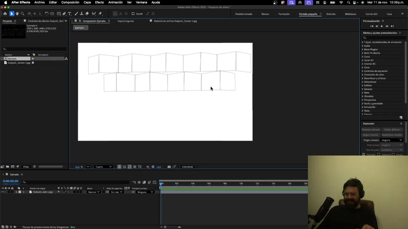Open the Composición menu
The width and height of the screenshot is (408, 229).
[x=70, y=2]
